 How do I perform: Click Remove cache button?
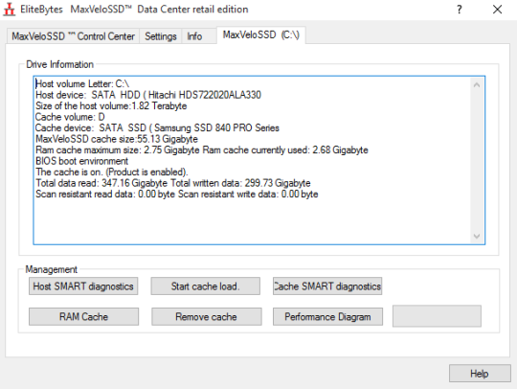(207, 317)
